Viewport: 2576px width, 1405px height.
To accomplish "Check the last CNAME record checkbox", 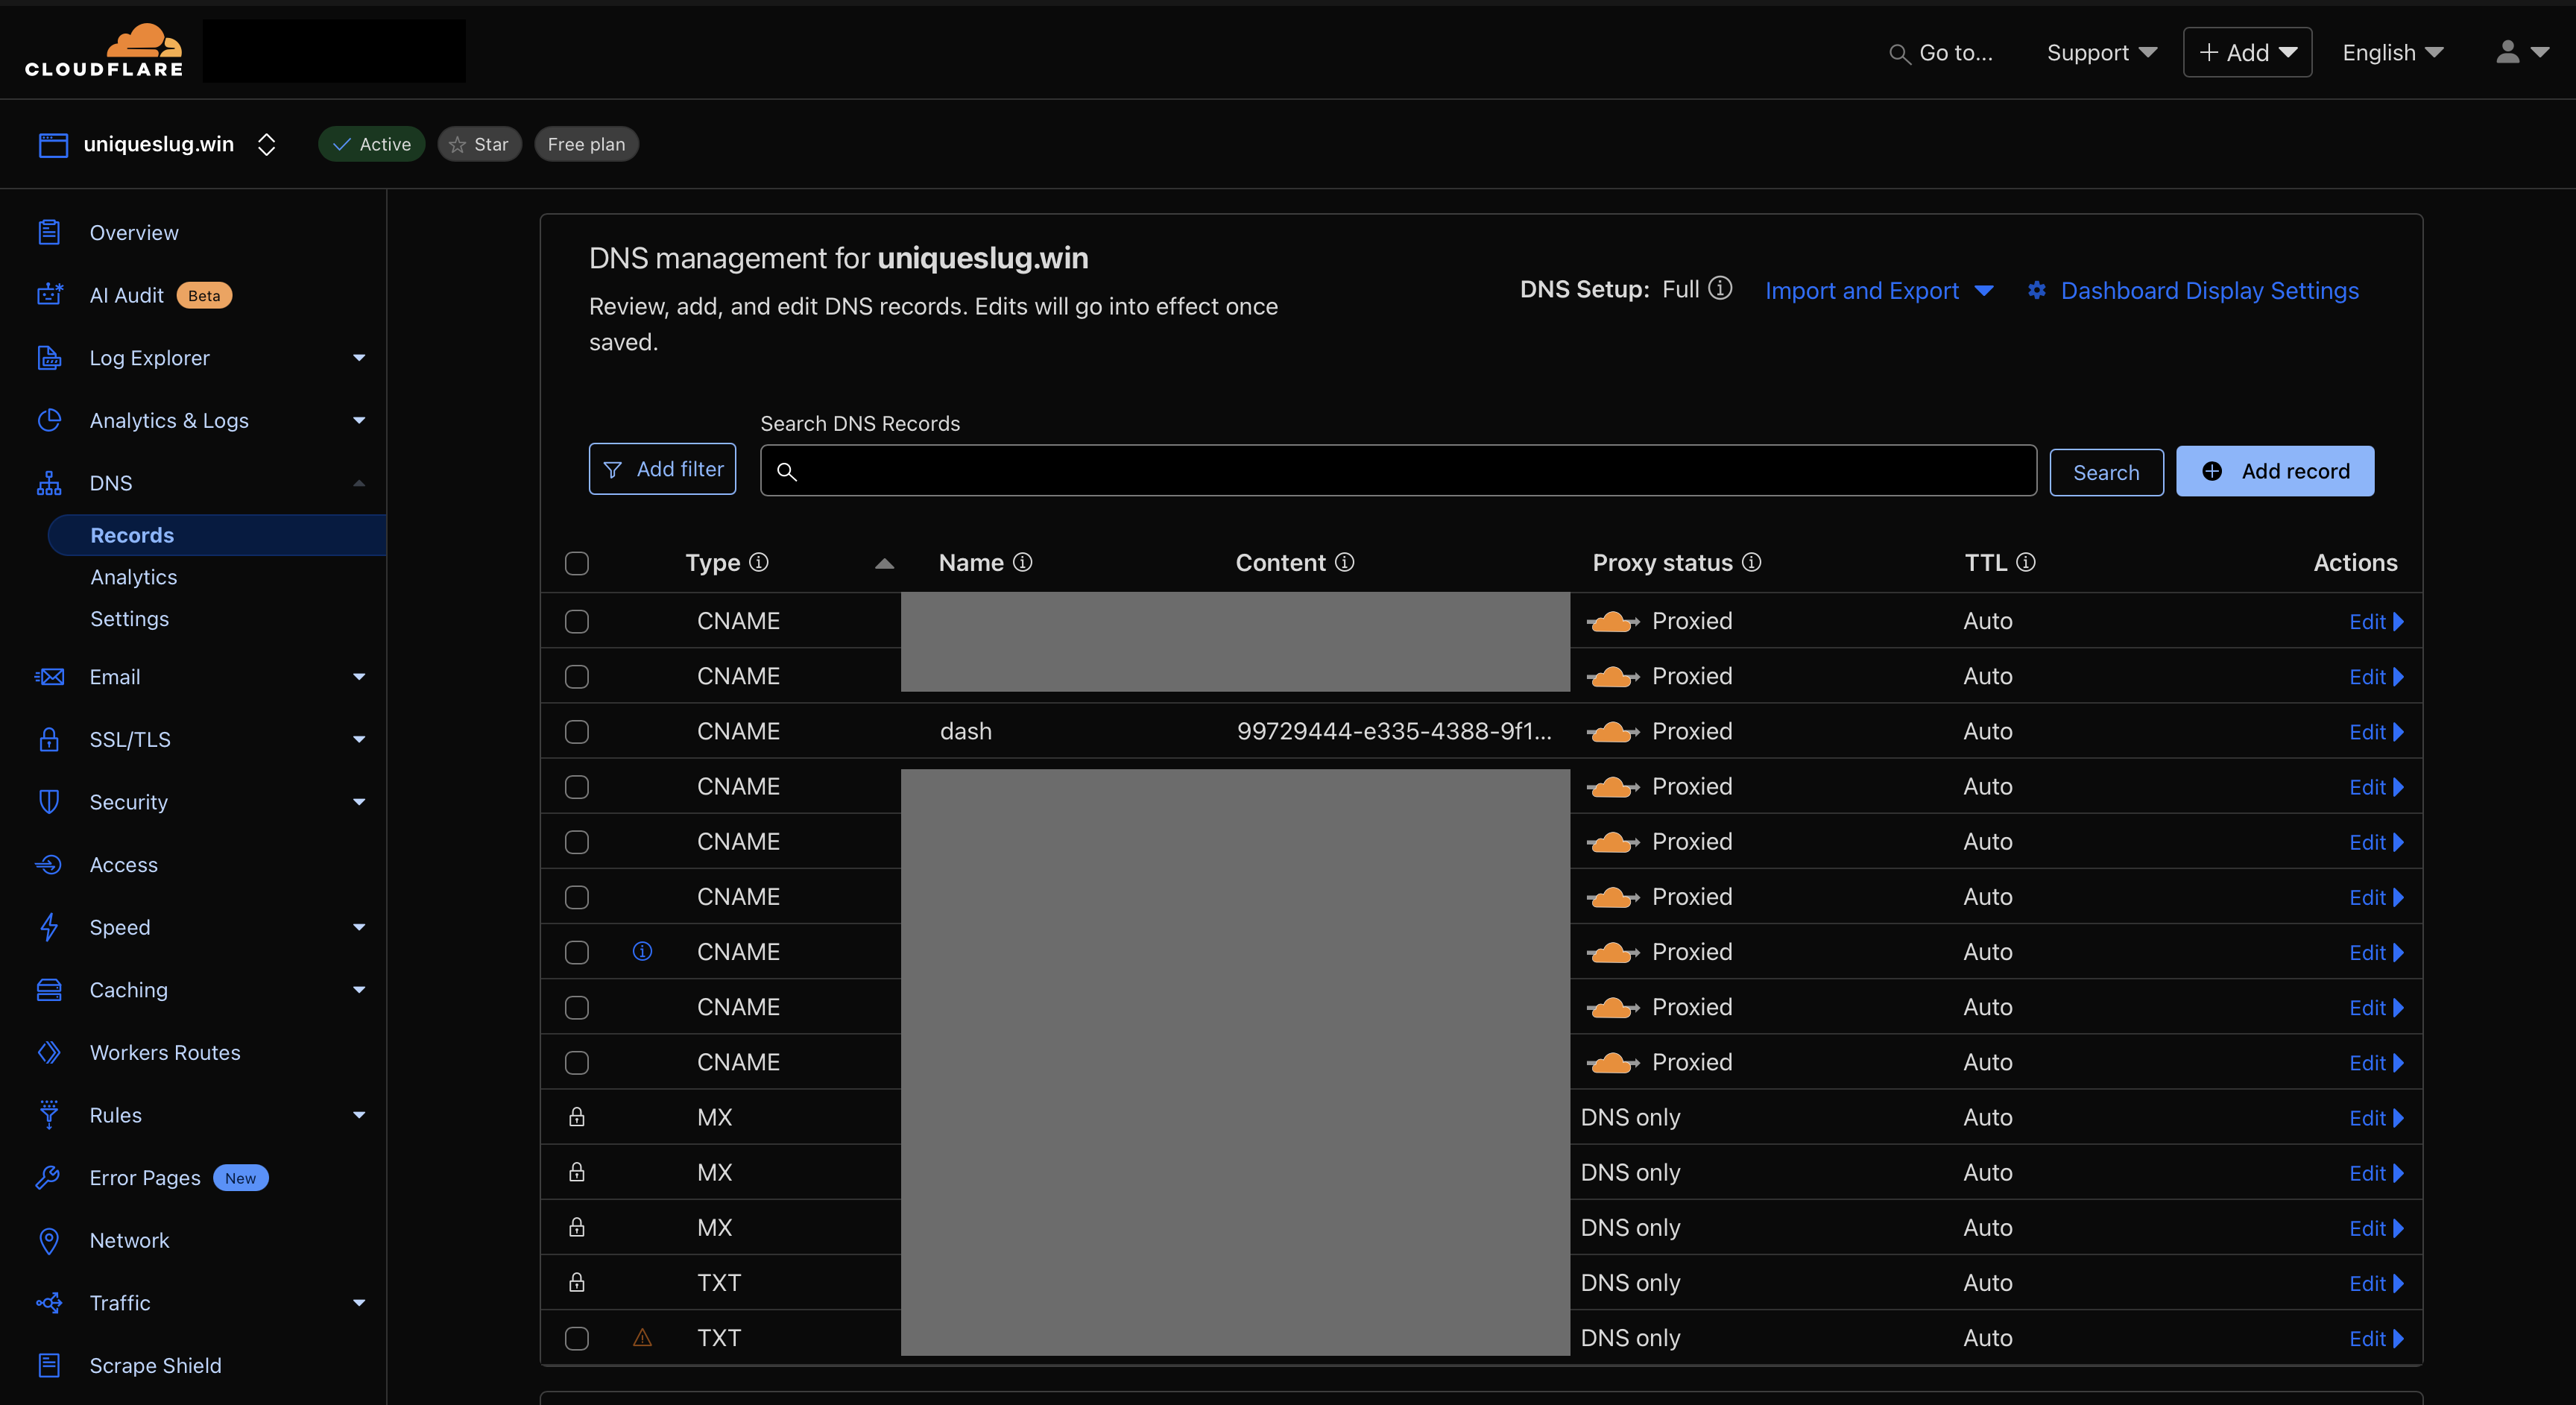I will [x=577, y=1062].
